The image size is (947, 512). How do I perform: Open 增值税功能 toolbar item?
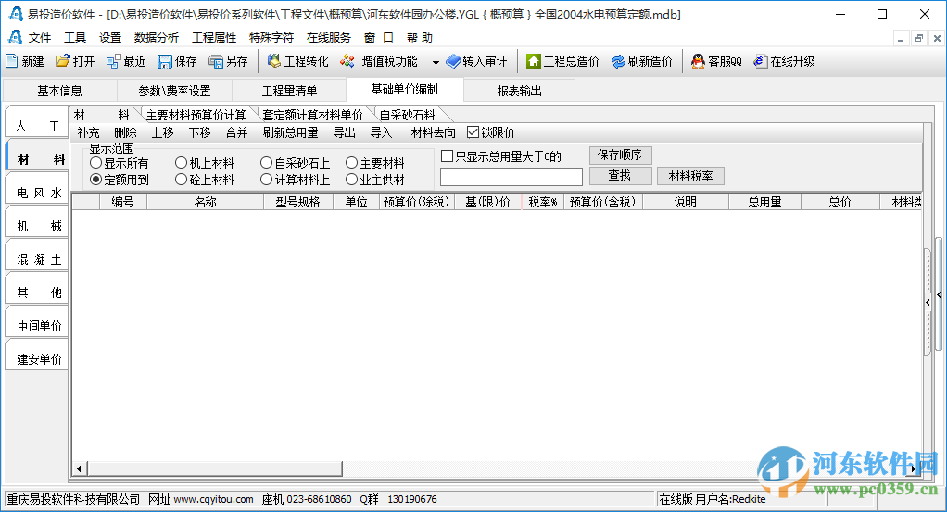coord(379,61)
